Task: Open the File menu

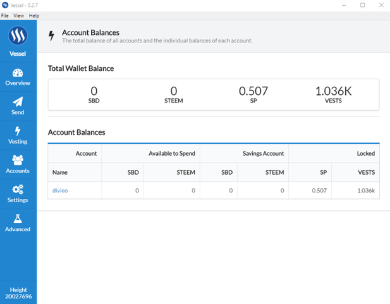Action: tap(4, 16)
